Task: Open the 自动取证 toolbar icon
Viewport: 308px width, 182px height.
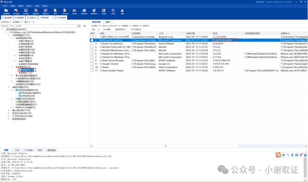Action: pos(26,12)
